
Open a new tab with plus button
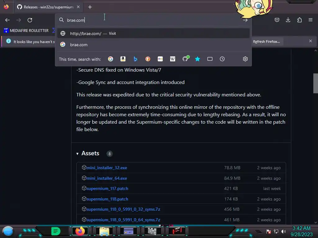(90, 7)
